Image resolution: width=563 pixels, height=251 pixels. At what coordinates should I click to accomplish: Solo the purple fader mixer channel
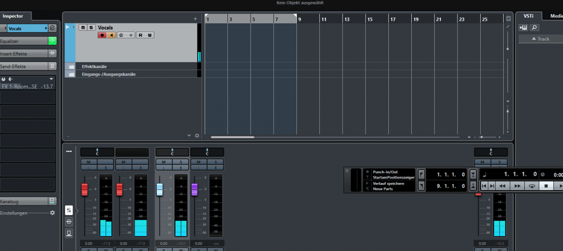[x=216, y=162]
